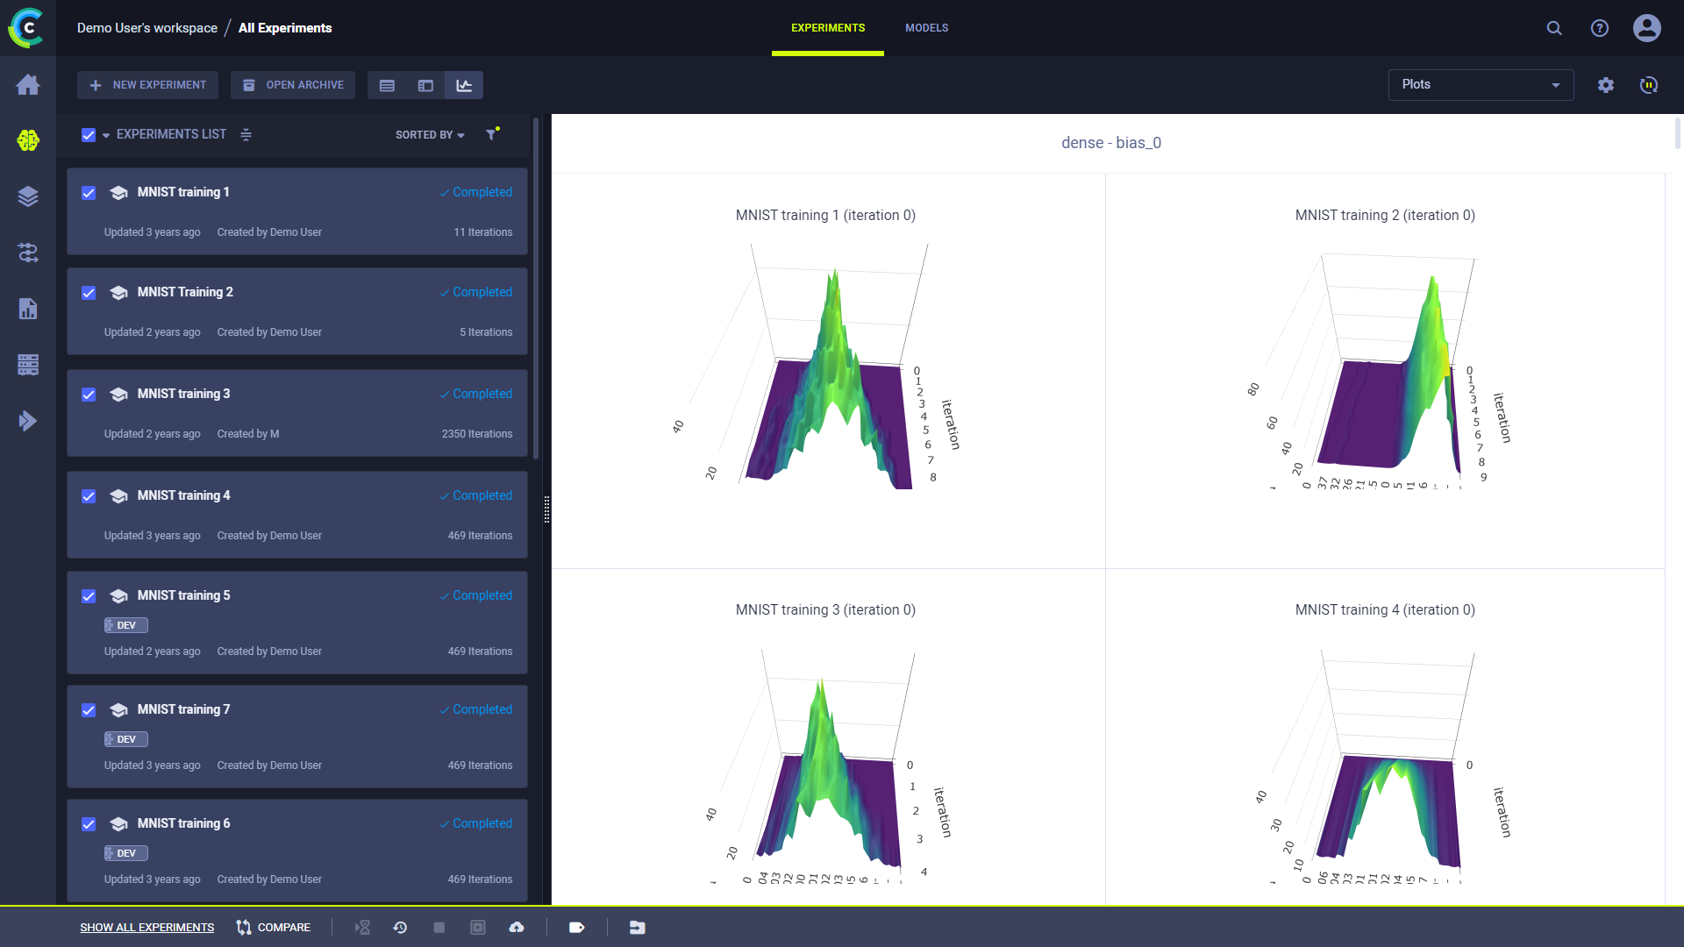Image resolution: width=1684 pixels, height=947 pixels.
Task: Open Reports from the left sidebar
Action: pyautogui.click(x=28, y=309)
